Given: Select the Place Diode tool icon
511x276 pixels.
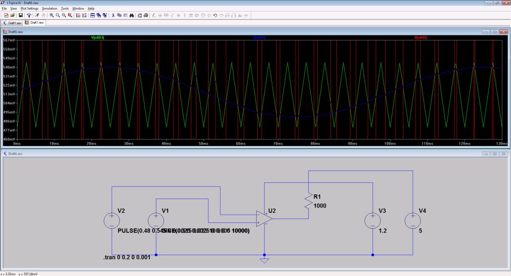Looking at the screenshot, I should (191, 15).
